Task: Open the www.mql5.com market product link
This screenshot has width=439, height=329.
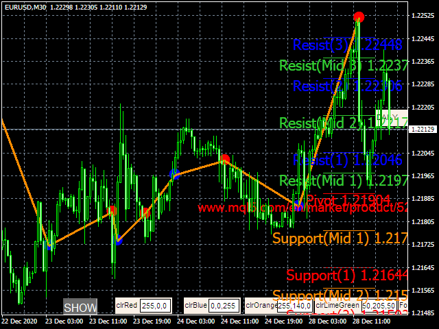Action: tap(302, 208)
